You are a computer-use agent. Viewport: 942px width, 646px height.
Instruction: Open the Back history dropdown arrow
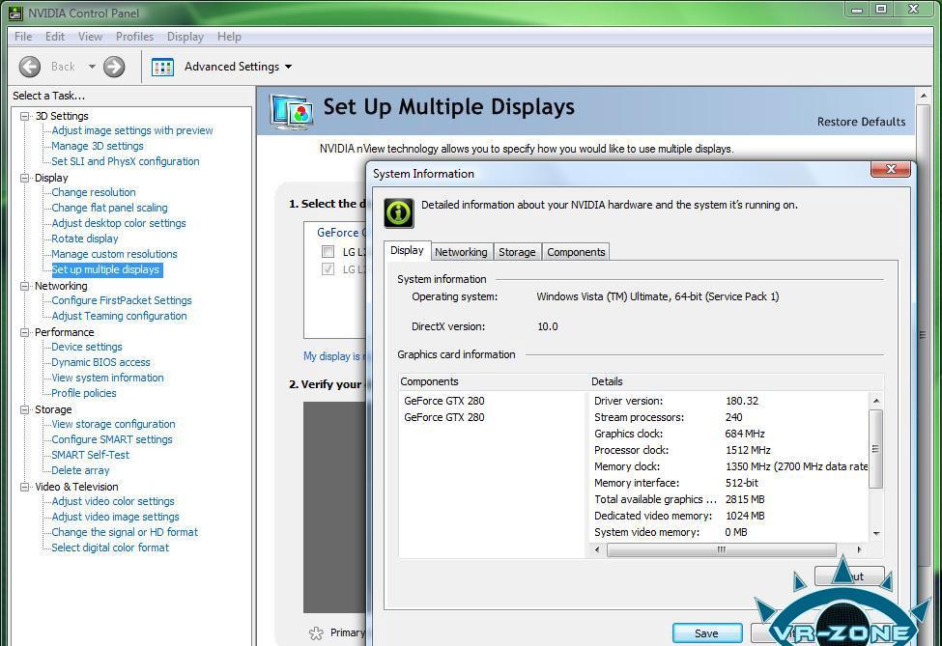click(x=92, y=67)
